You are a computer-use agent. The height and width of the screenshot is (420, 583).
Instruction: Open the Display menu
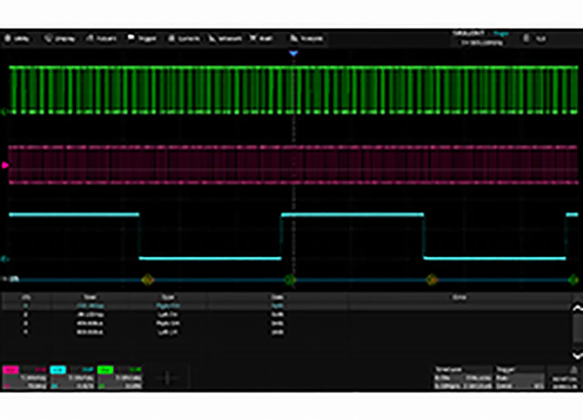coord(60,39)
